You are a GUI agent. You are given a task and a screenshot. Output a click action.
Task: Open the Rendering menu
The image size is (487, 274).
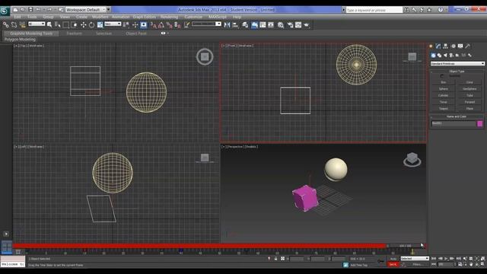(x=169, y=17)
